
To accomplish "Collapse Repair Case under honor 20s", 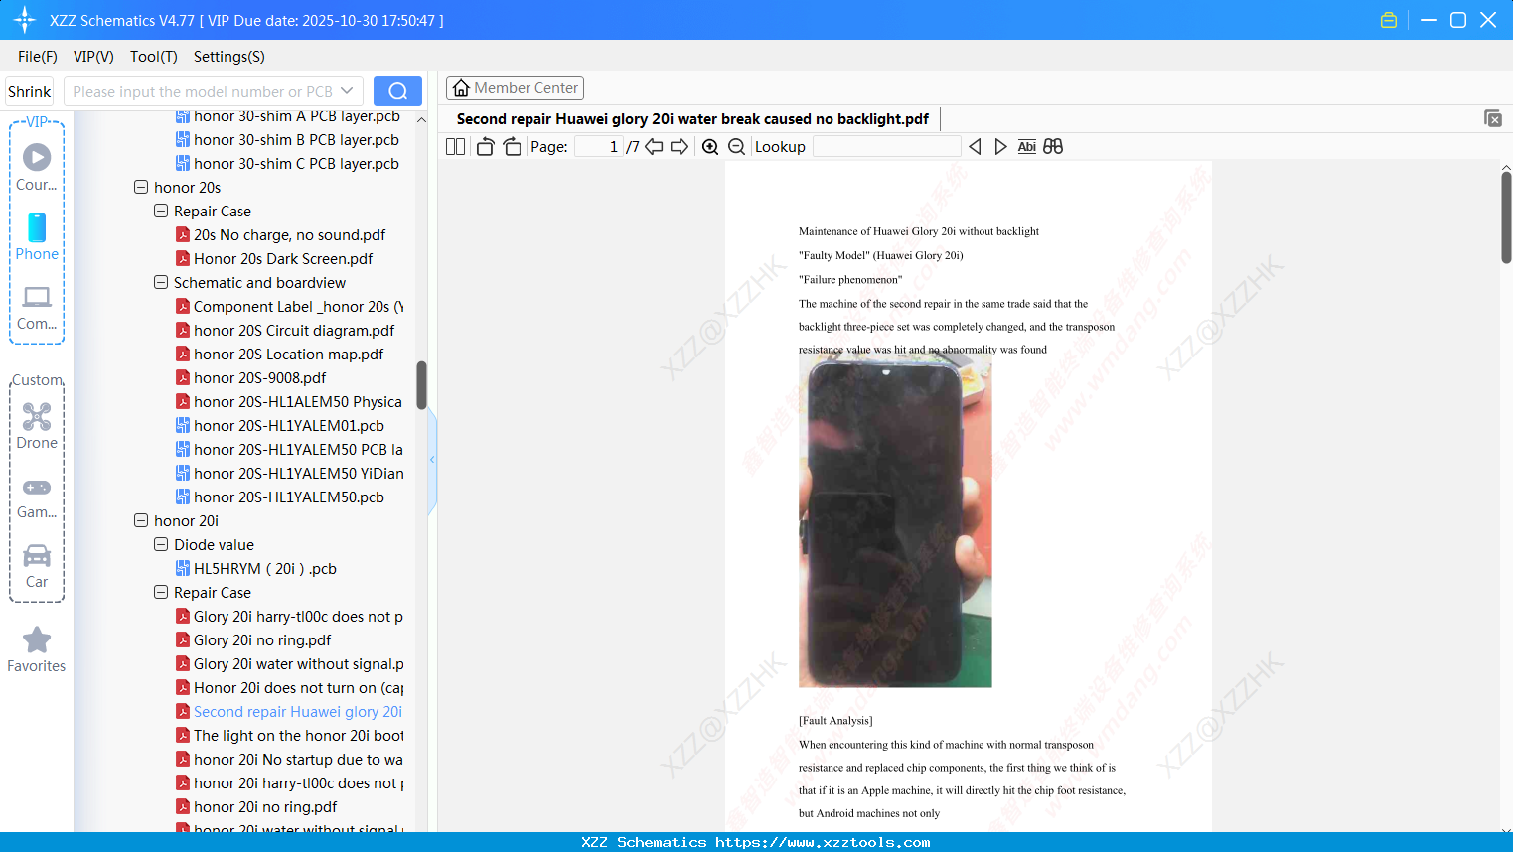I will pos(161,211).
